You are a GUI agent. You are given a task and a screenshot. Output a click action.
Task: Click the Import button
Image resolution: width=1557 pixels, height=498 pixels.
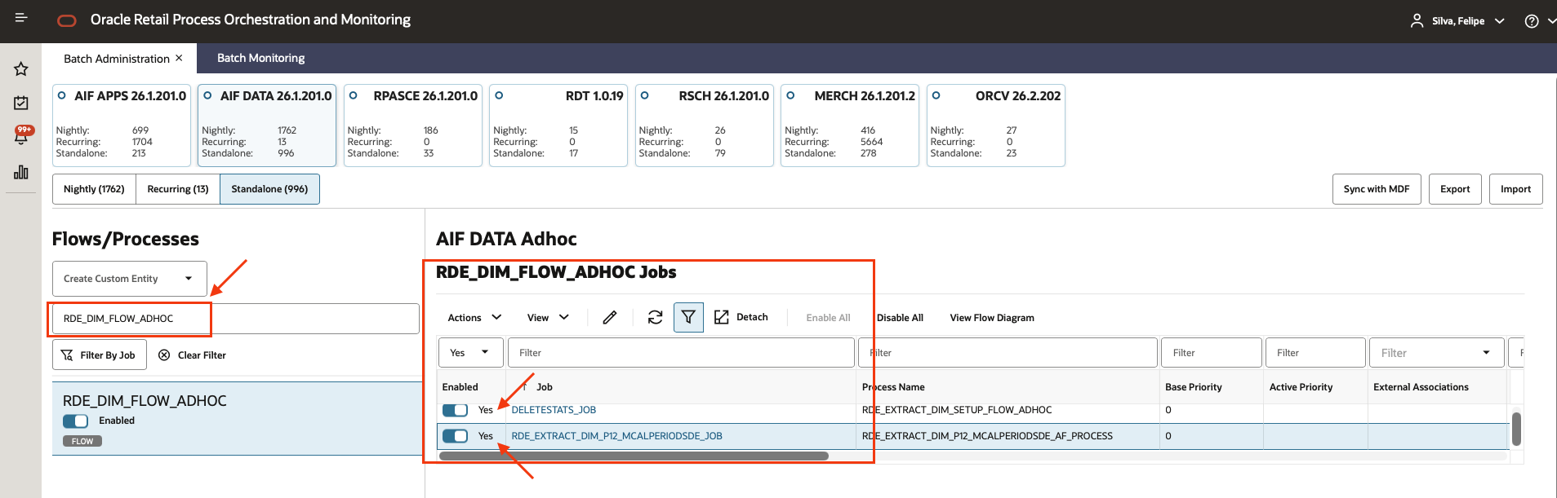tap(1515, 189)
